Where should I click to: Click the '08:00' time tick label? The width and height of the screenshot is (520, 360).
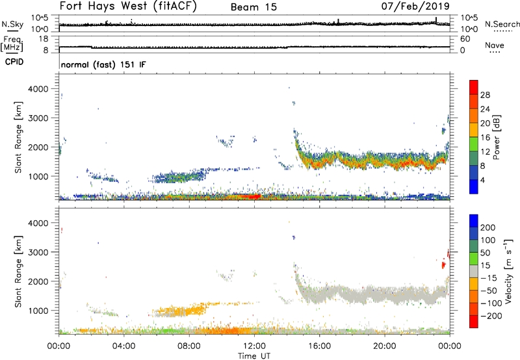[189, 346]
